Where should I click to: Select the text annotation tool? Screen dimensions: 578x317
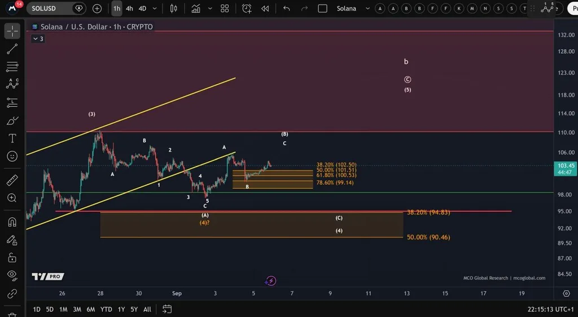[12, 138]
